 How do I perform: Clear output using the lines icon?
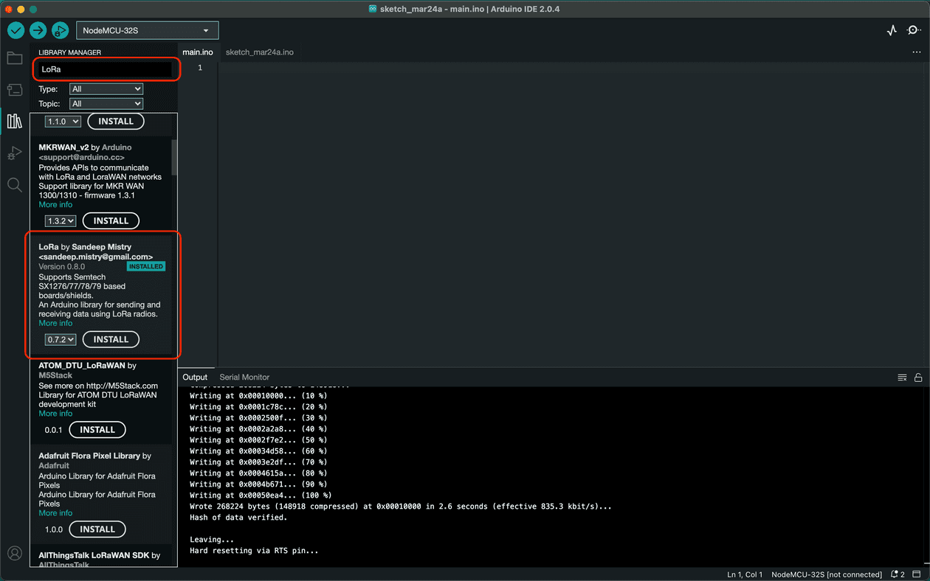pyautogui.click(x=902, y=378)
